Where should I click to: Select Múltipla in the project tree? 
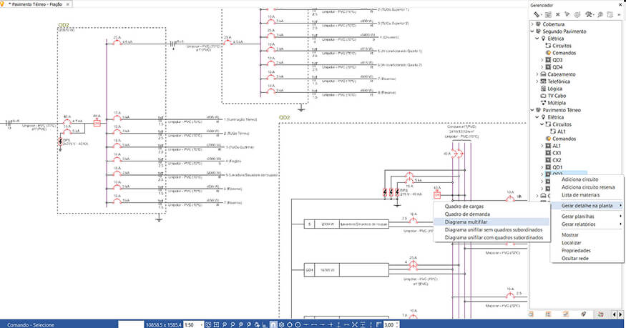pyautogui.click(x=557, y=103)
